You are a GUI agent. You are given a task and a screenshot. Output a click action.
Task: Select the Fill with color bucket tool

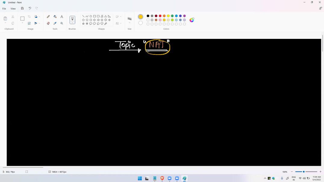(x=55, y=17)
